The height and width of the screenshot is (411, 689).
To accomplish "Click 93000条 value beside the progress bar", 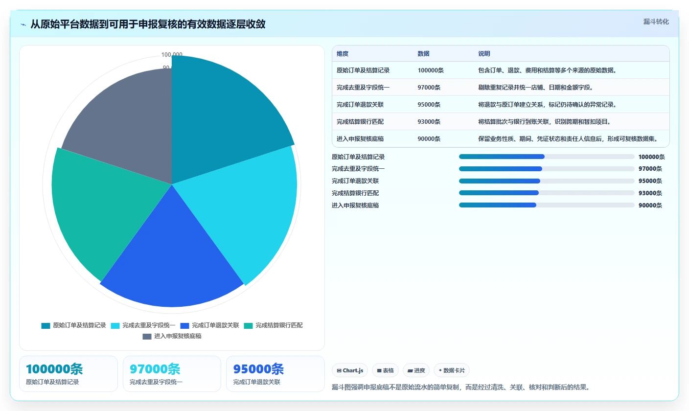I will tap(650, 193).
